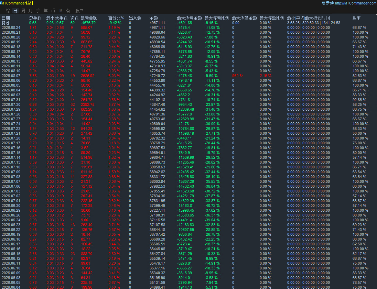
Task: Open the http://MTCommander.com link
Action: 356,3
